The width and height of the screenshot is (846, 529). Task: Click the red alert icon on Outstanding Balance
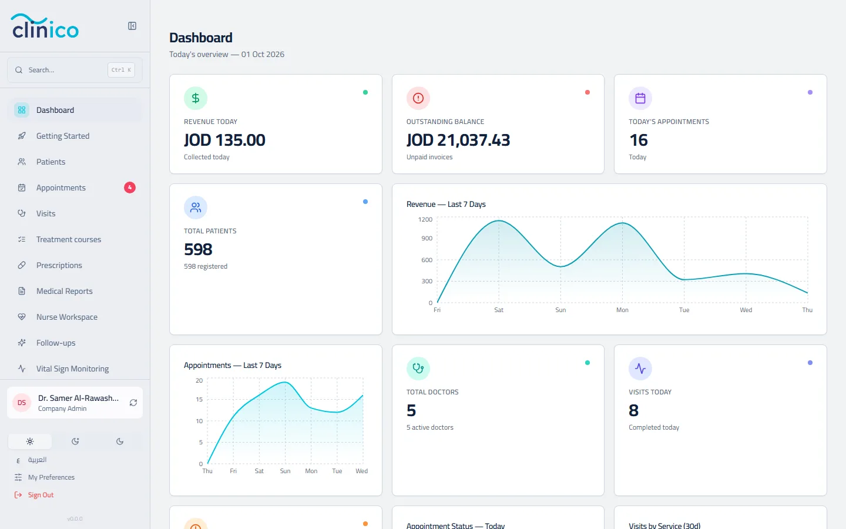click(x=418, y=98)
